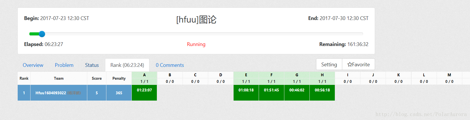Click the Penalty column header
Image resolution: width=470 pixels, height=120 pixels.
119,78
